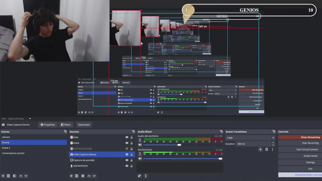Viewport: 322px width, 181px height.
Task: Open Settings from Controls panel
Action: tap(300, 162)
